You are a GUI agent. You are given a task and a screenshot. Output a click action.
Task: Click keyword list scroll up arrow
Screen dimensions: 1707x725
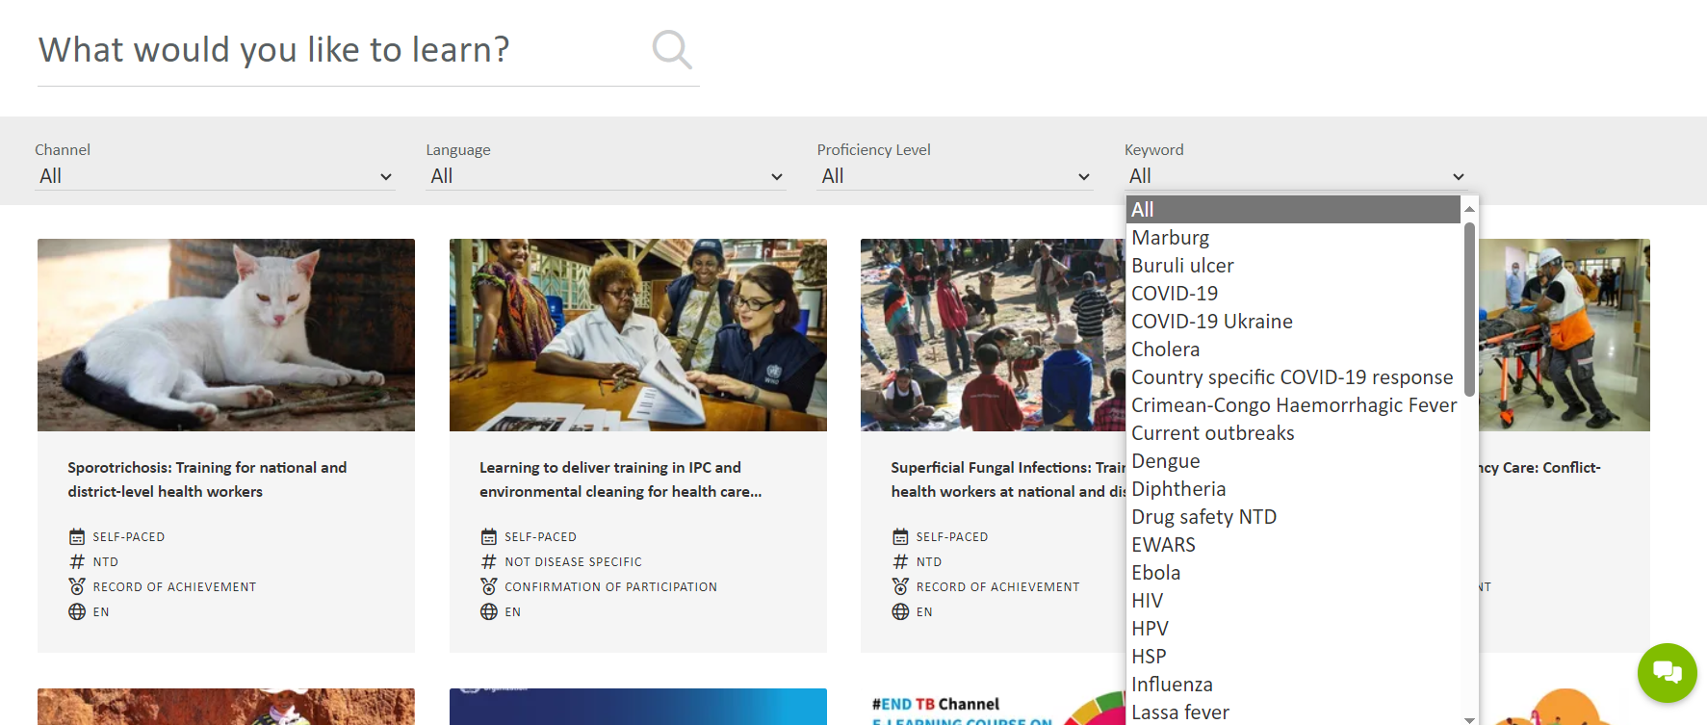tap(1469, 209)
